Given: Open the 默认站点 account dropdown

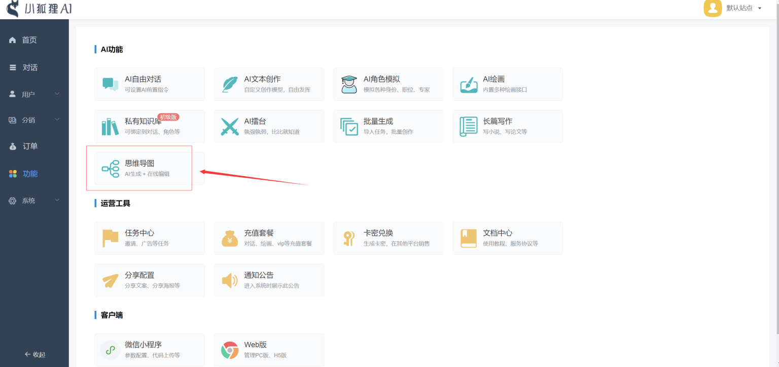Looking at the screenshot, I should 759,8.
